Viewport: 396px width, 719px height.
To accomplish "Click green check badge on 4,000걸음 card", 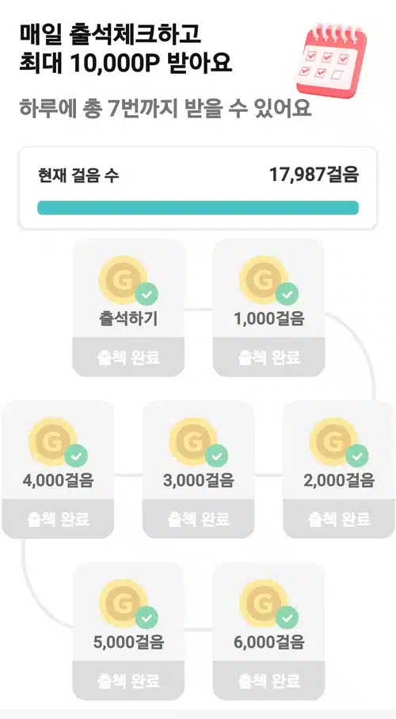I will [x=76, y=456].
